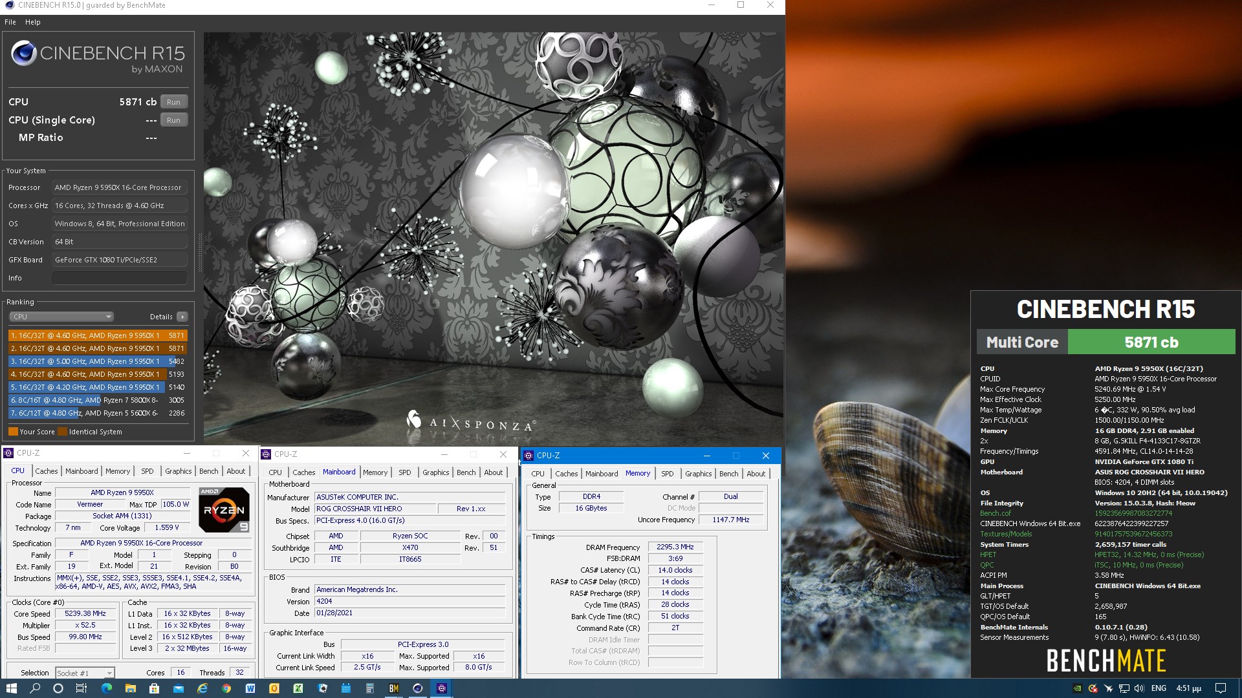This screenshot has height=698, width=1242.
Task: Run the CPU (Single Core) test
Action: tap(173, 120)
